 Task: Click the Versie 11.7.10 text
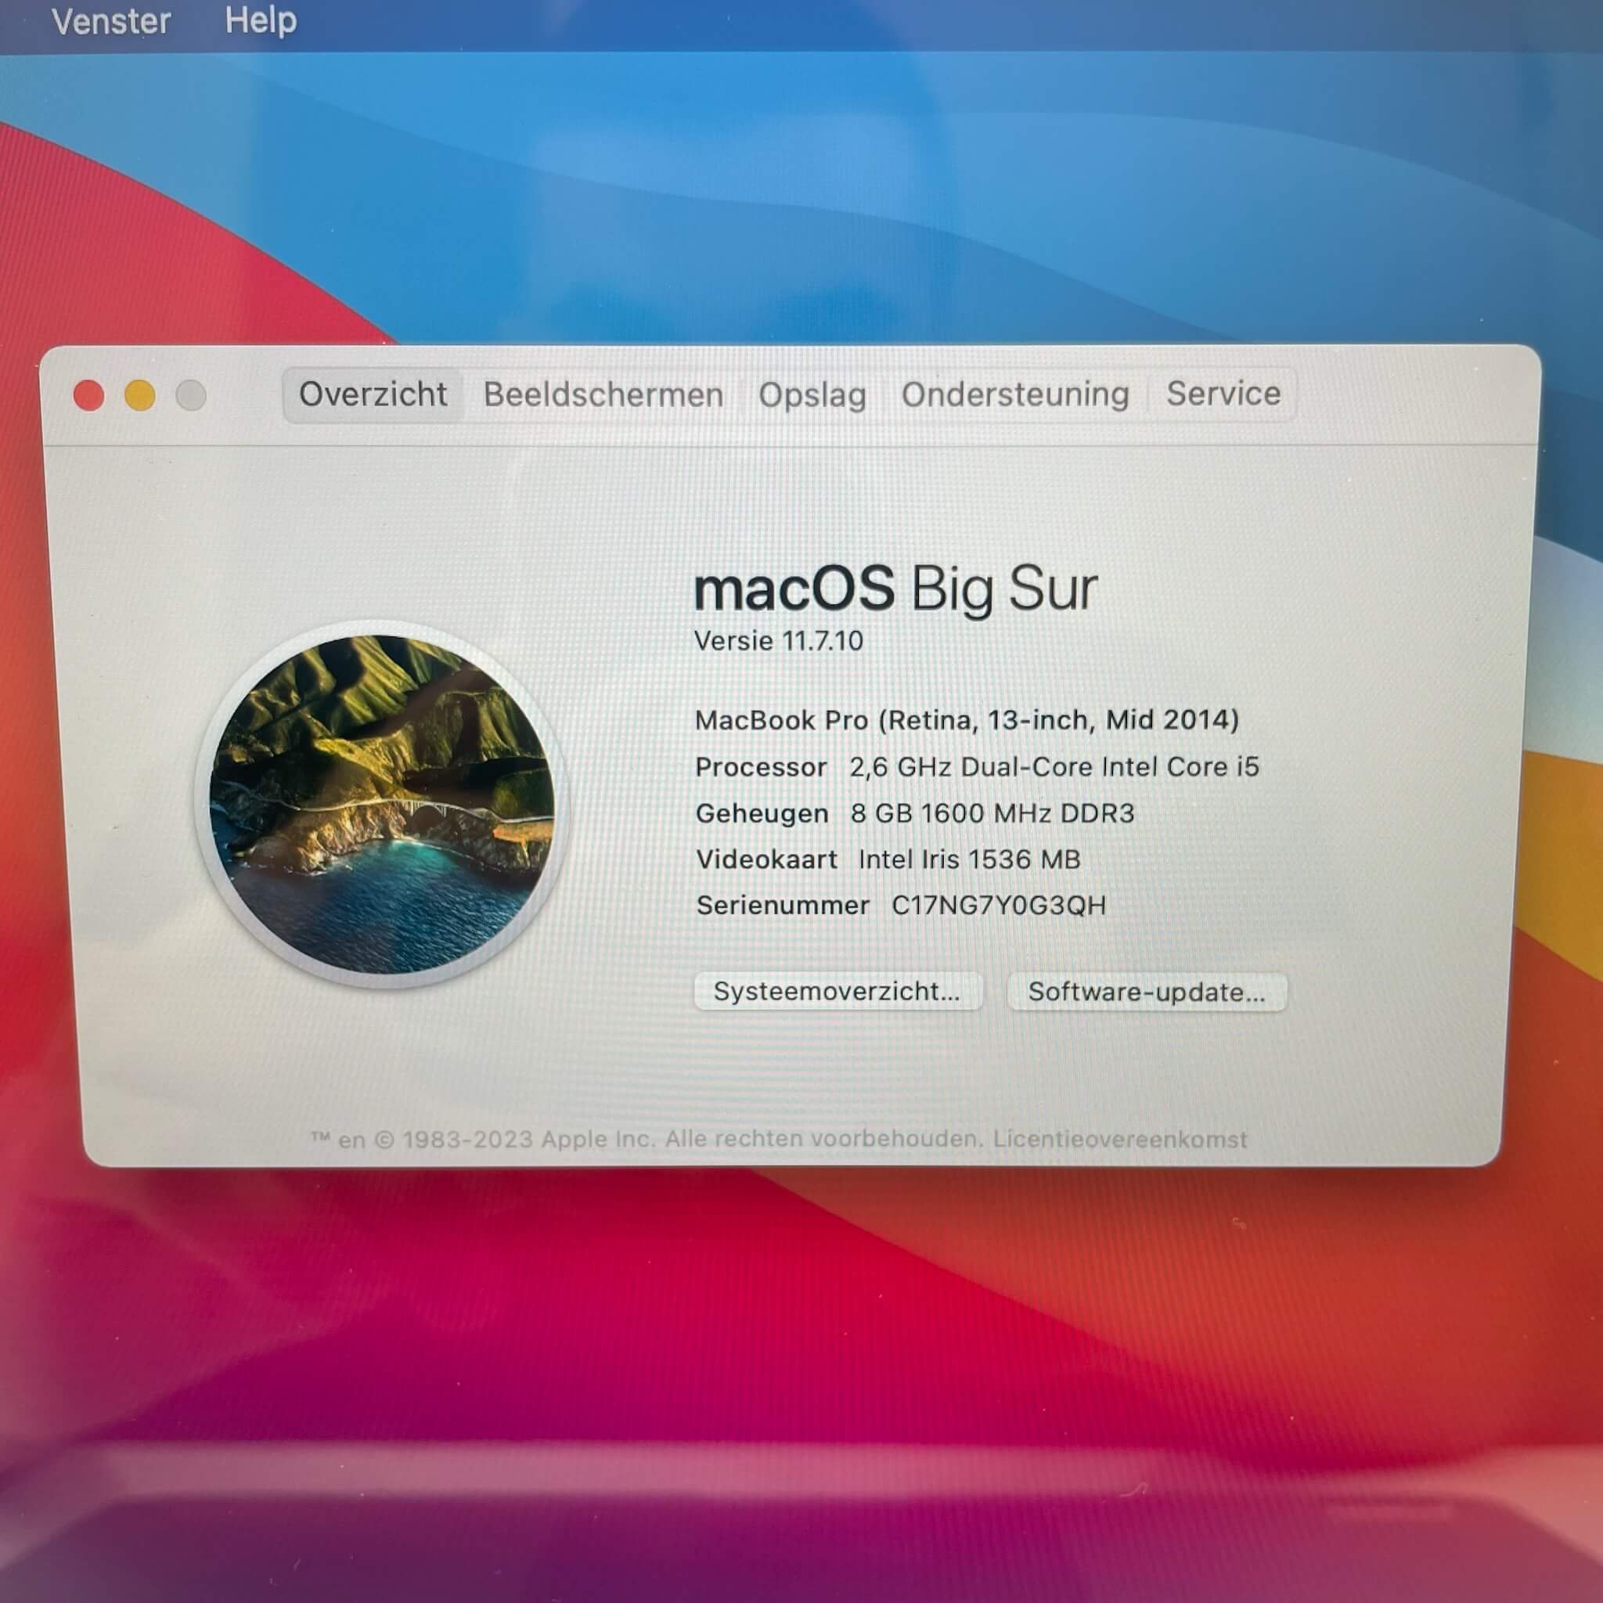(778, 640)
